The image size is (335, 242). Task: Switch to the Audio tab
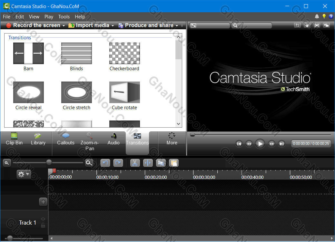pyautogui.click(x=113, y=139)
